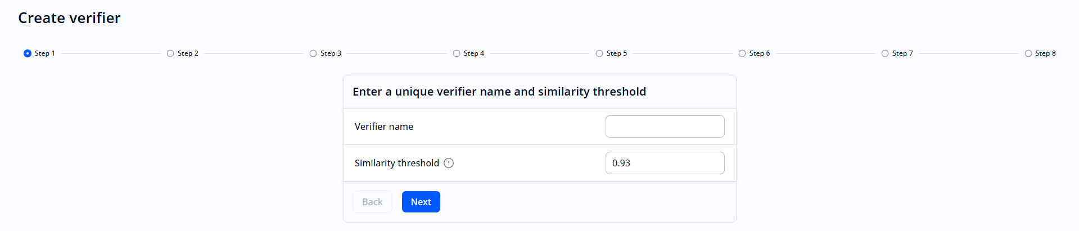Click the connector line between Step 1 and Step 2
Screen dimensions: 1079x231
[x=111, y=53]
